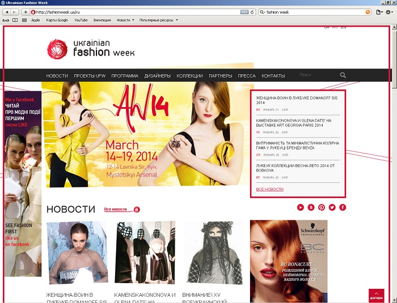Open the Schwarzkopf BC Bonacure ad banner

point(289,261)
